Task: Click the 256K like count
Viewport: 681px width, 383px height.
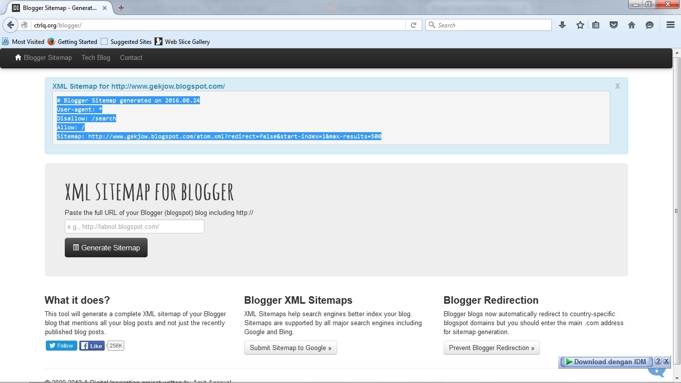Action: 116,346
